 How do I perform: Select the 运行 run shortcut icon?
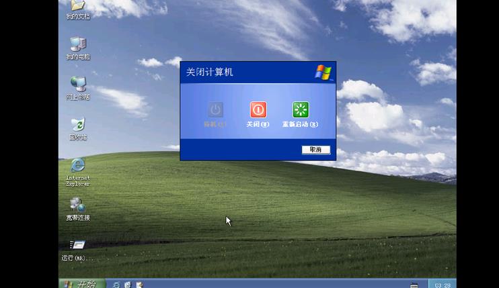(77, 250)
